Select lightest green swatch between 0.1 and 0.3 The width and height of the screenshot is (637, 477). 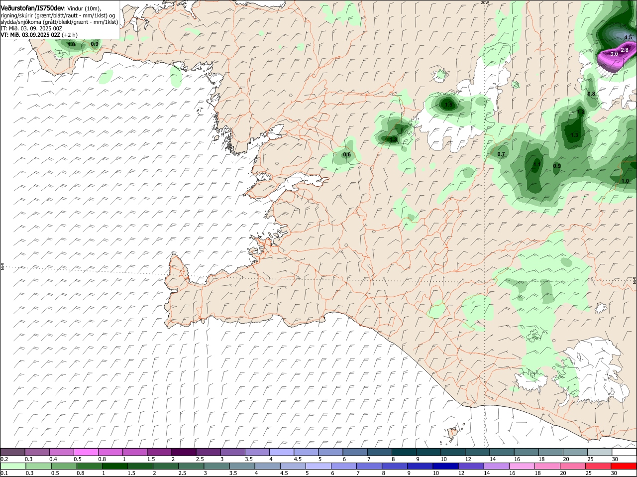[x=12, y=466]
